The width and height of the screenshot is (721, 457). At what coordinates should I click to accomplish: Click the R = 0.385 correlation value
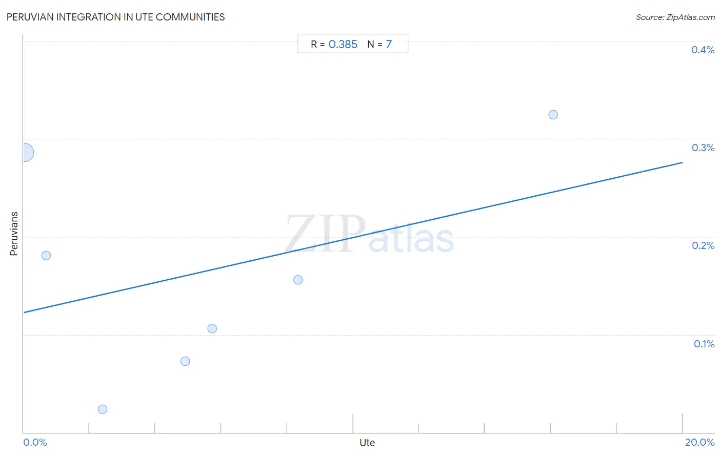click(334, 45)
